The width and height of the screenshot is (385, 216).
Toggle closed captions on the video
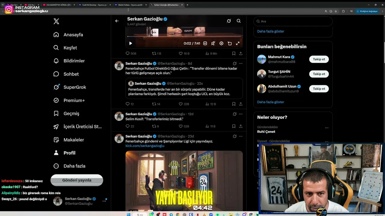click(205, 43)
